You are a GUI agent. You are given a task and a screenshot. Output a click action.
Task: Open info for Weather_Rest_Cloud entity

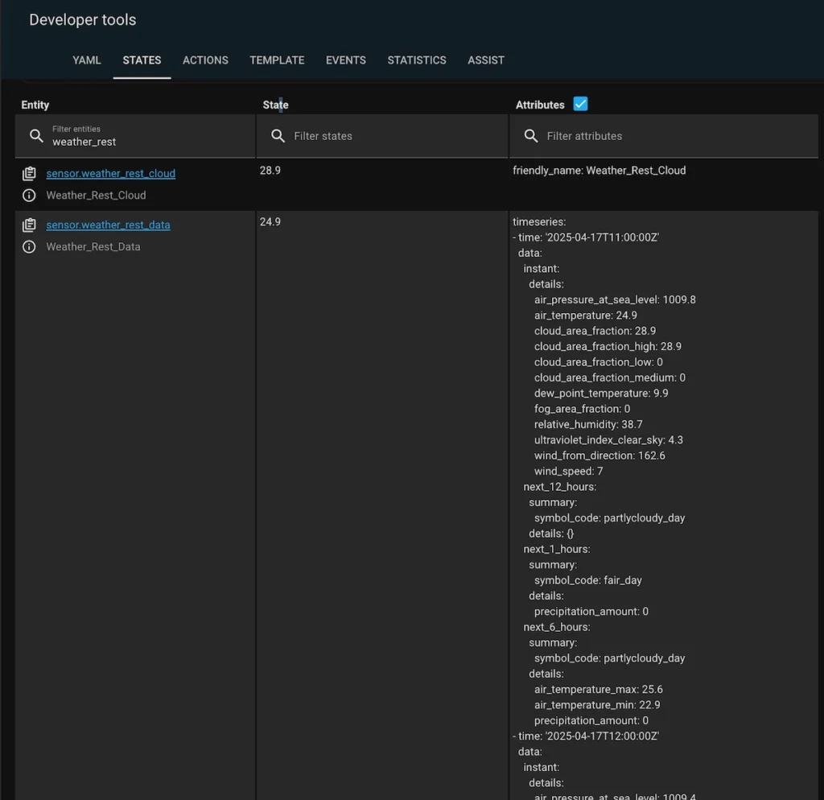coord(29,196)
